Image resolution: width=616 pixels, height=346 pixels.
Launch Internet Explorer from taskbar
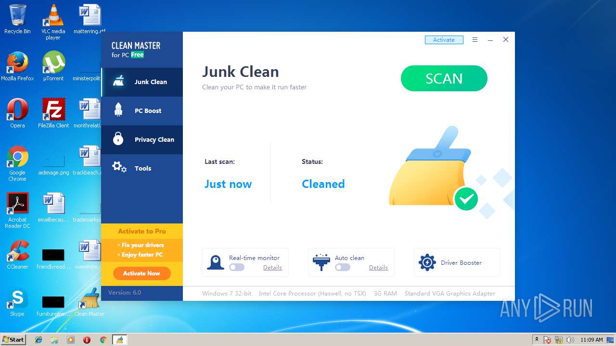(38, 340)
